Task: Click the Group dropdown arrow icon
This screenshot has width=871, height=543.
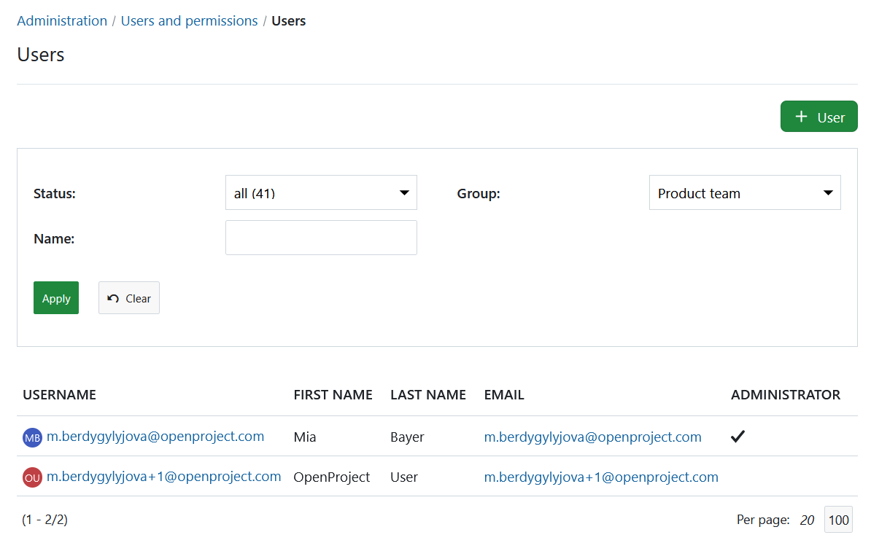Action: coord(828,192)
